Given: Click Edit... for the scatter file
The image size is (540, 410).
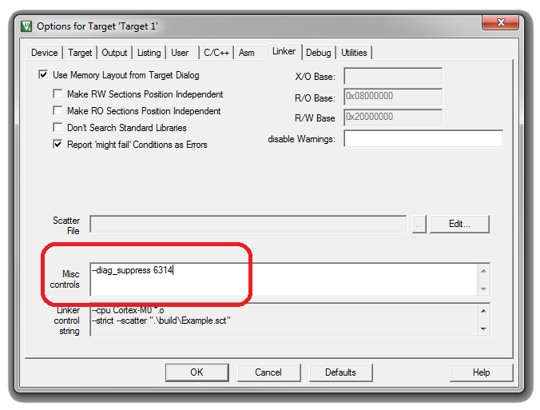Looking at the screenshot, I should (x=459, y=225).
